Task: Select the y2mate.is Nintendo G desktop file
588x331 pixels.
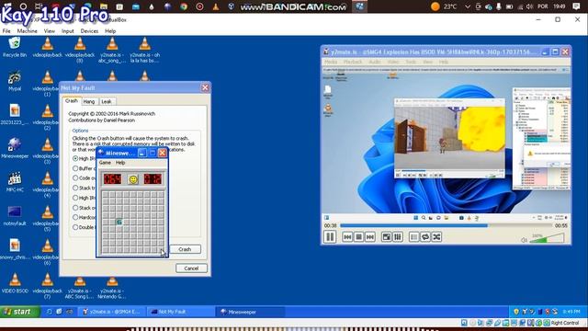Action: tap(112, 288)
